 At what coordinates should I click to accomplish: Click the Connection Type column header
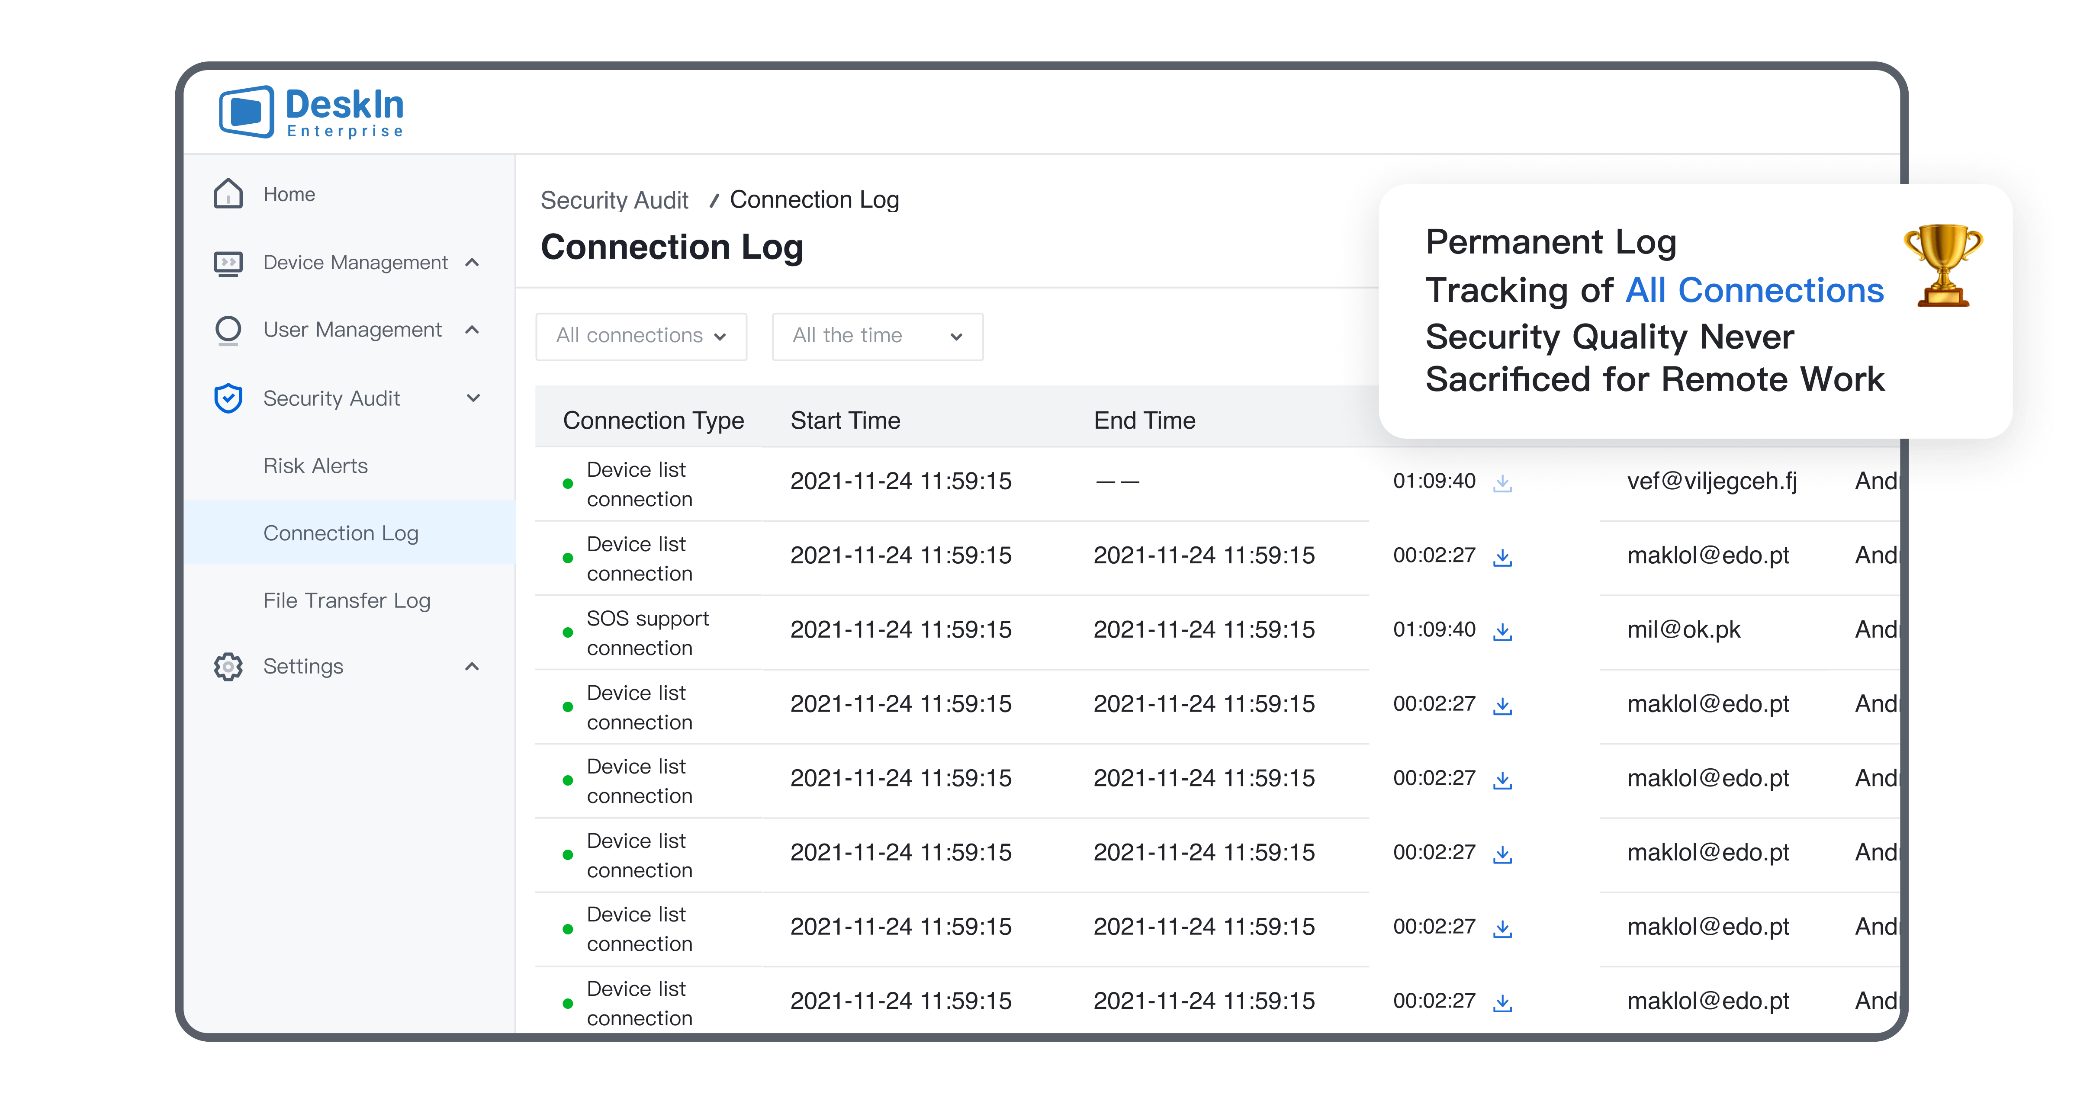tap(653, 420)
